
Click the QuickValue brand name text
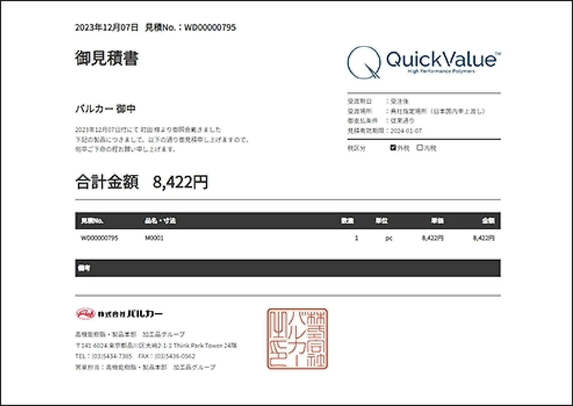[x=442, y=59]
